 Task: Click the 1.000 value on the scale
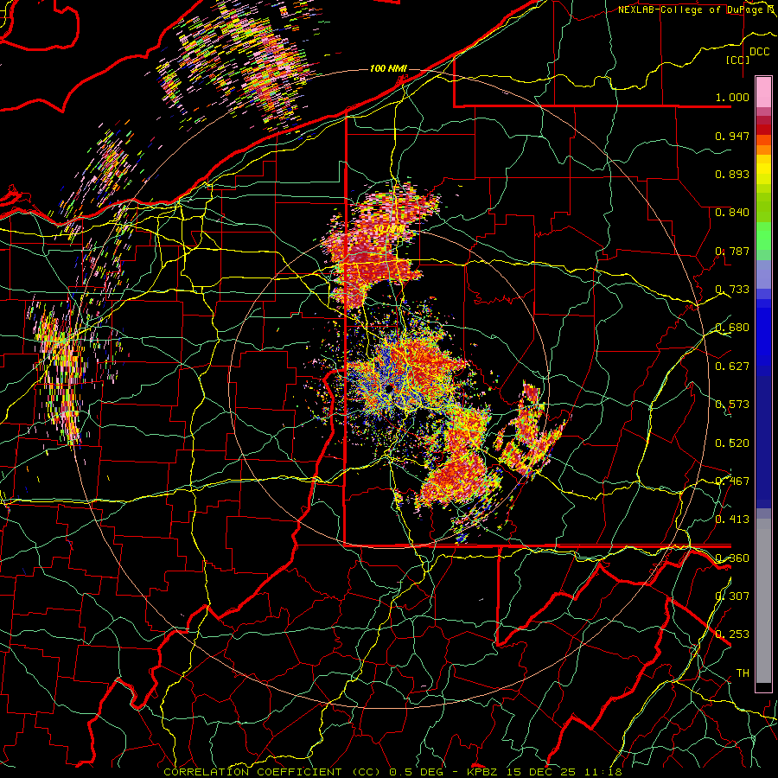[732, 97]
